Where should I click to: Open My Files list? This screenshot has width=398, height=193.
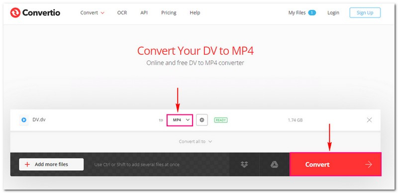297,13
